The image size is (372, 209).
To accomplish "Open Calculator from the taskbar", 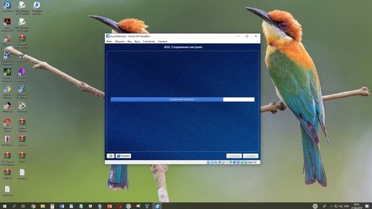I will [52, 206].
